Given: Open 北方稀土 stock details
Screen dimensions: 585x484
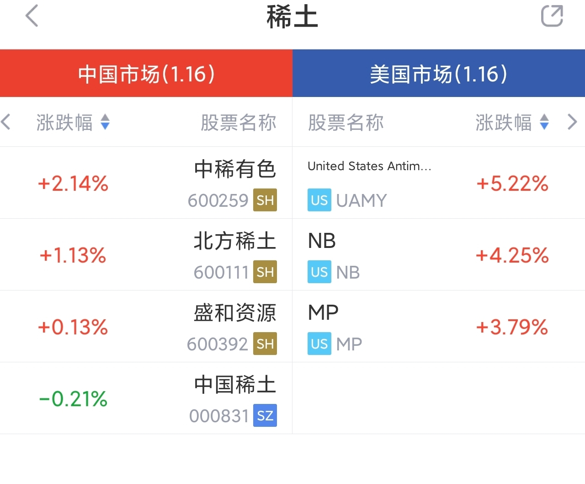Looking at the screenshot, I should tap(235, 241).
